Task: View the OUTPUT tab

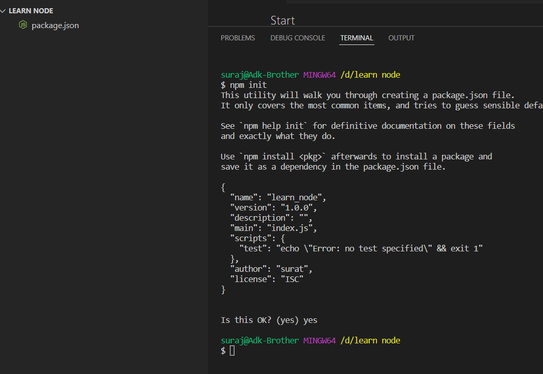Action: [x=402, y=37]
